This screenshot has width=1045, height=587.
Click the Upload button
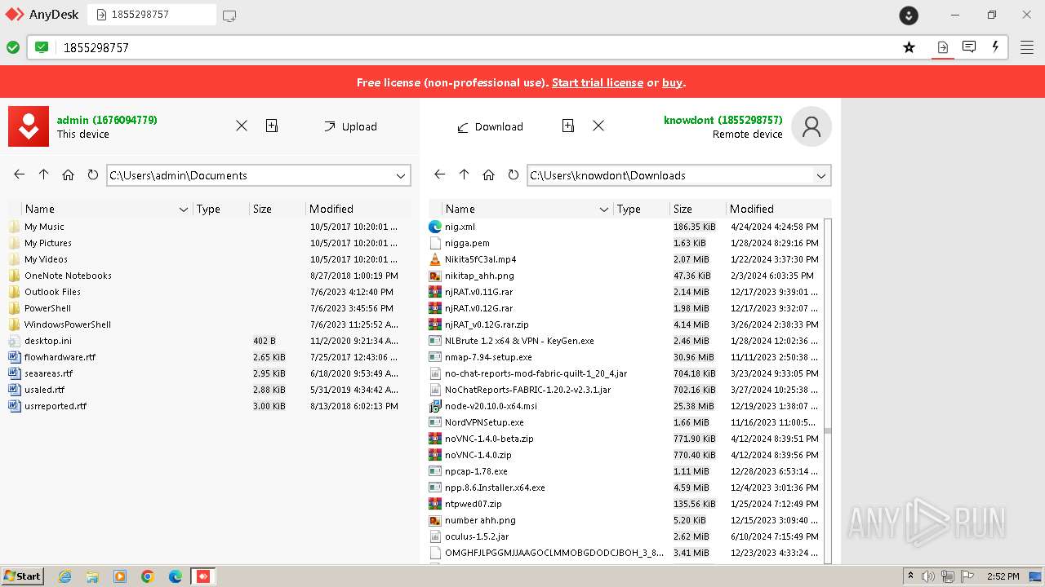[350, 126]
